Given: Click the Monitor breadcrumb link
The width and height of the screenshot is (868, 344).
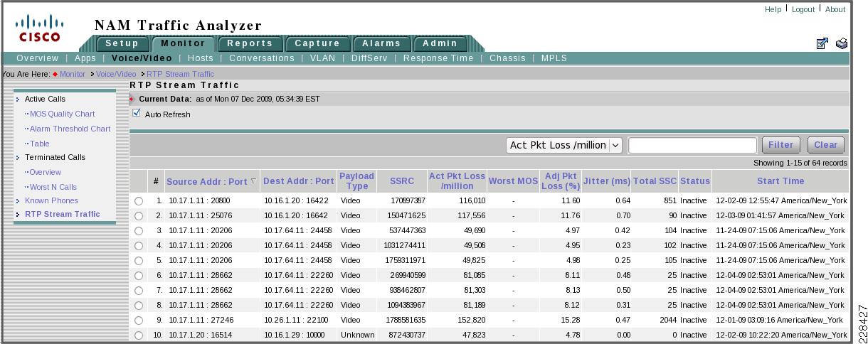Looking at the screenshot, I should [x=73, y=74].
